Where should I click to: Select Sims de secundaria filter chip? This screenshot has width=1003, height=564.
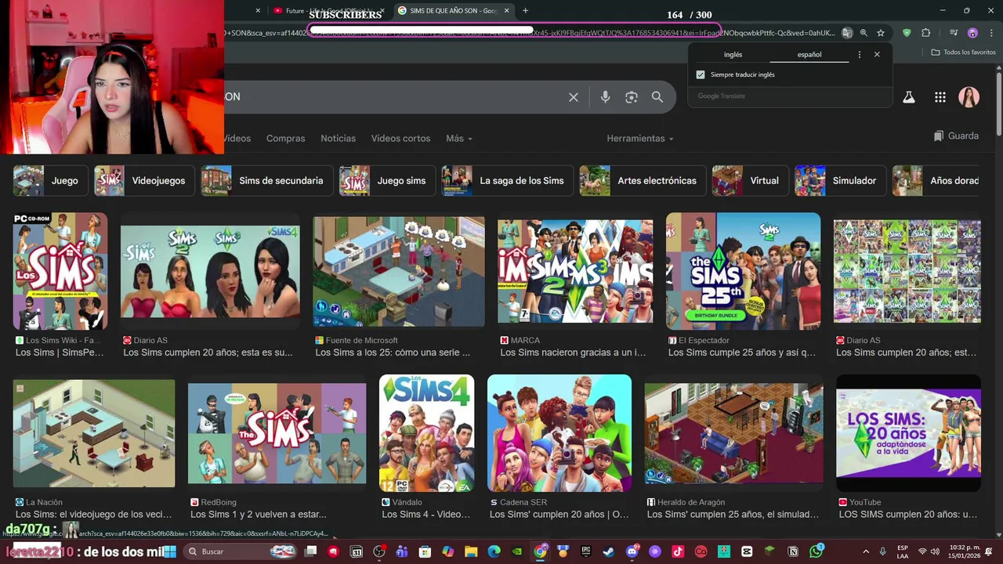click(266, 180)
